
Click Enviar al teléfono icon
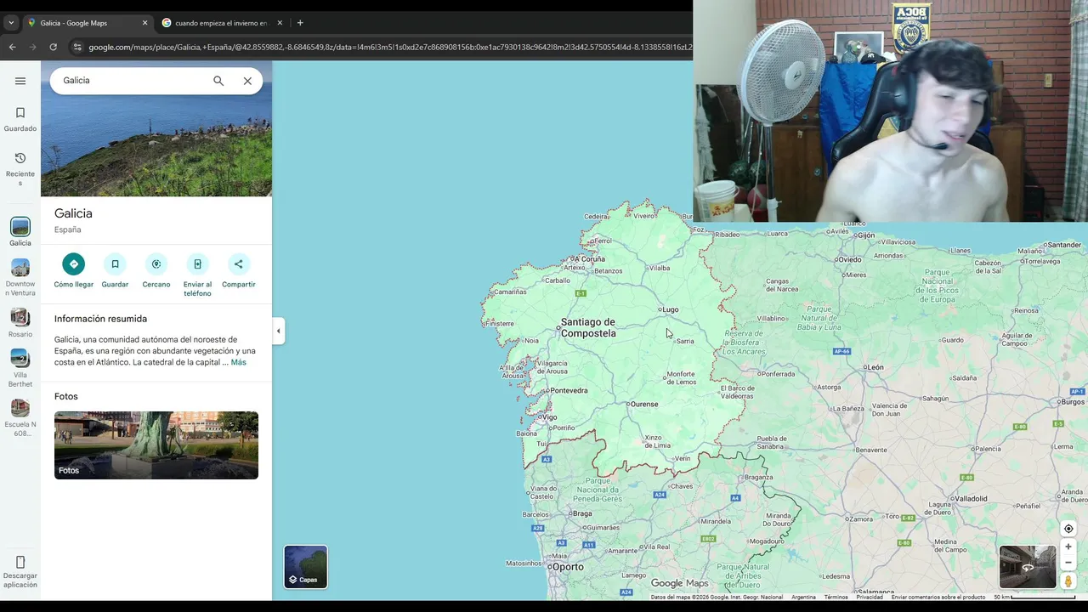[197, 264]
